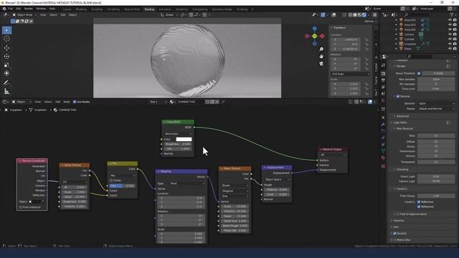The height and width of the screenshot is (258, 459).
Task: Select the Rotate tool
Action: (6, 56)
